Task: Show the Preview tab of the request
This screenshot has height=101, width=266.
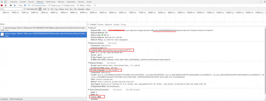Action: [101, 25]
